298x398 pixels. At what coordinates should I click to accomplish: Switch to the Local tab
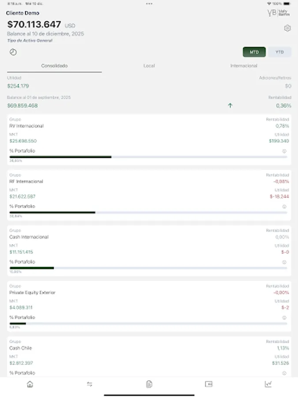(149, 66)
